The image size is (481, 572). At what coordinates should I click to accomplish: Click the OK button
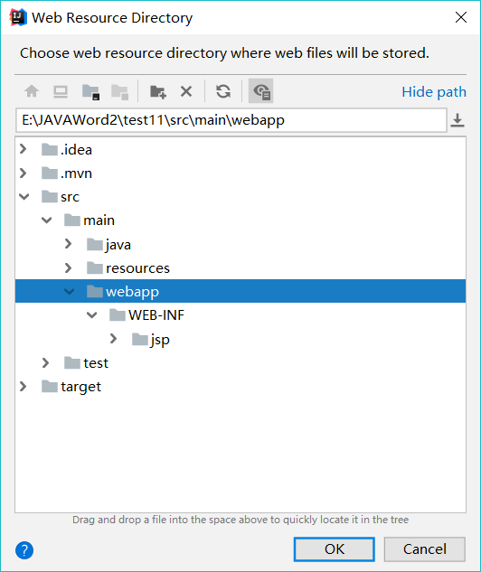point(335,549)
